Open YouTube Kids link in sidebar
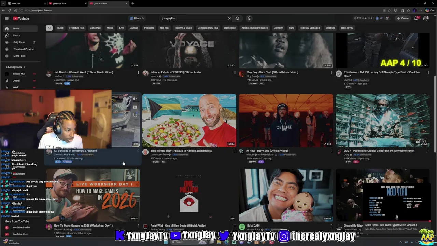Image resolution: width=437 pixels, height=246 pixels. click(x=20, y=234)
